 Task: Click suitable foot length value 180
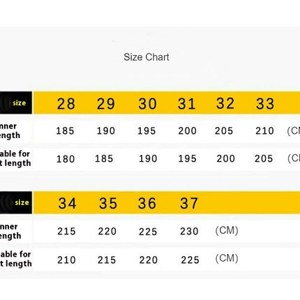tap(66, 159)
